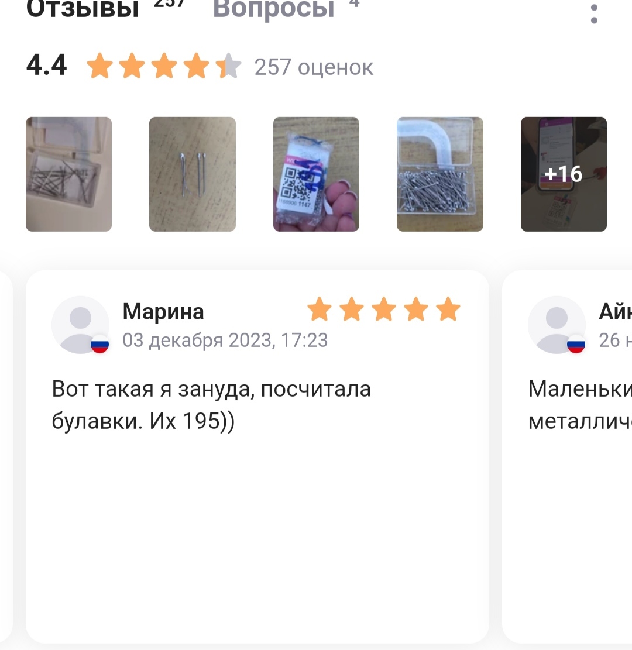Tap the 4.4 average rating number
The width and height of the screenshot is (632, 650).
pos(46,65)
